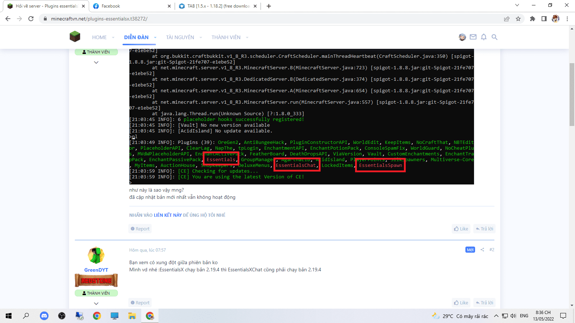The width and height of the screenshot is (575, 323).
Task: Close the TAB [1.5.x - 1.18.2] tab
Action: (255, 6)
